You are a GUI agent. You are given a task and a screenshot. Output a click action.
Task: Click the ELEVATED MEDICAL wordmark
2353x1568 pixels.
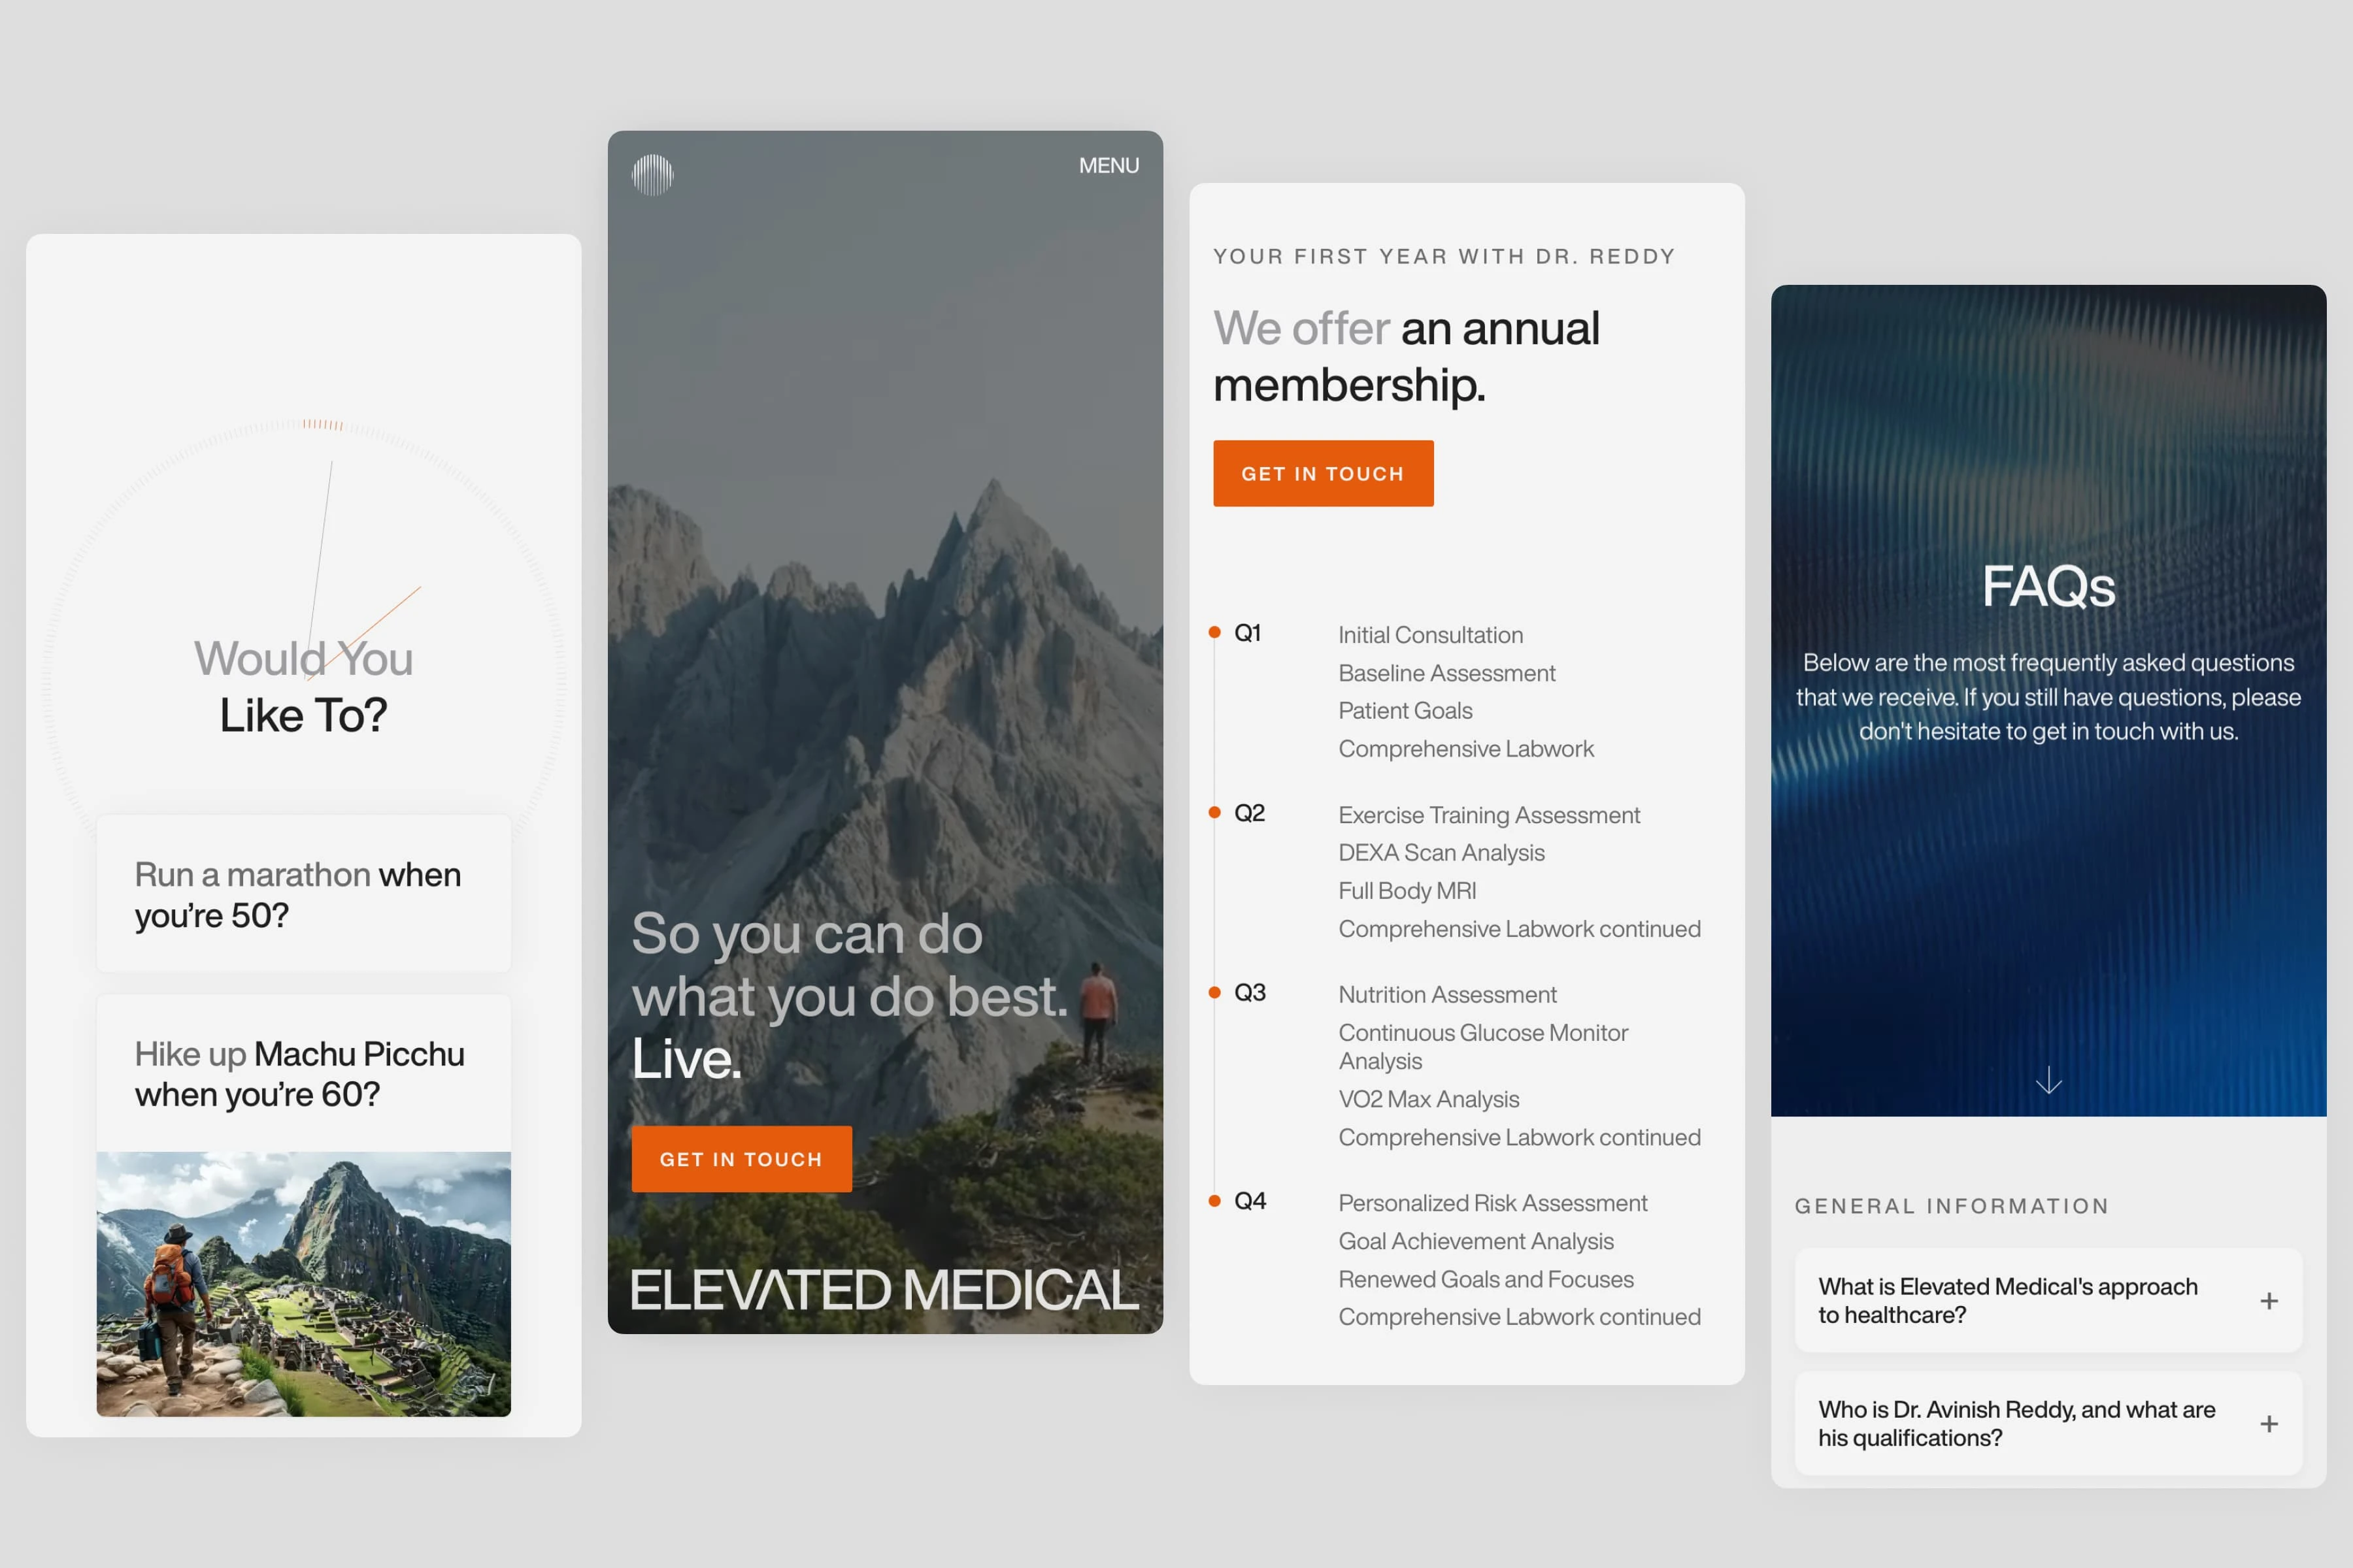pos(884,1290)
